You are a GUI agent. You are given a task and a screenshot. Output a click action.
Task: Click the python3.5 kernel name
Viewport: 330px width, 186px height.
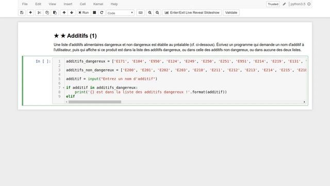tap(298, 4)
